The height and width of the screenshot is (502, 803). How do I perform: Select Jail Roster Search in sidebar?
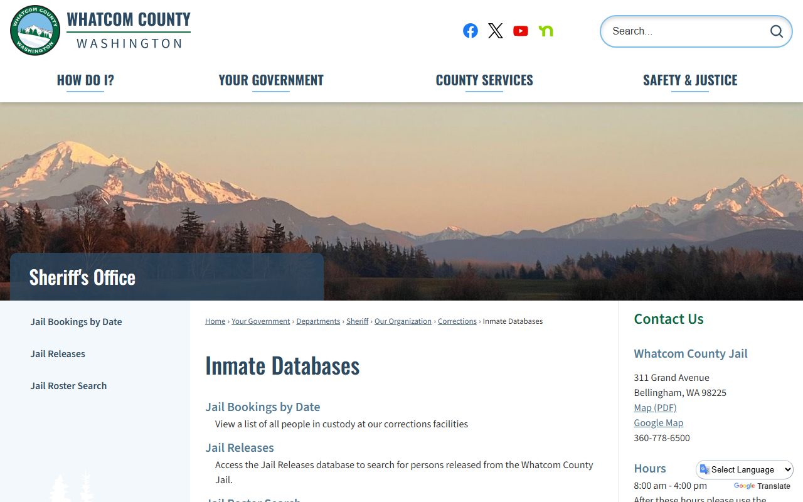[x=68, y=386]
